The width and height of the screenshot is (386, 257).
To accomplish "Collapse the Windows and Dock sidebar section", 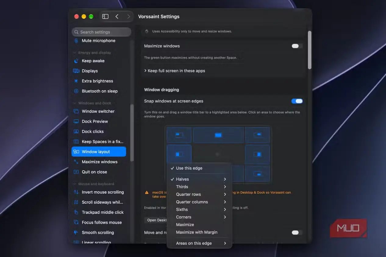I will [x=74, y=103].
